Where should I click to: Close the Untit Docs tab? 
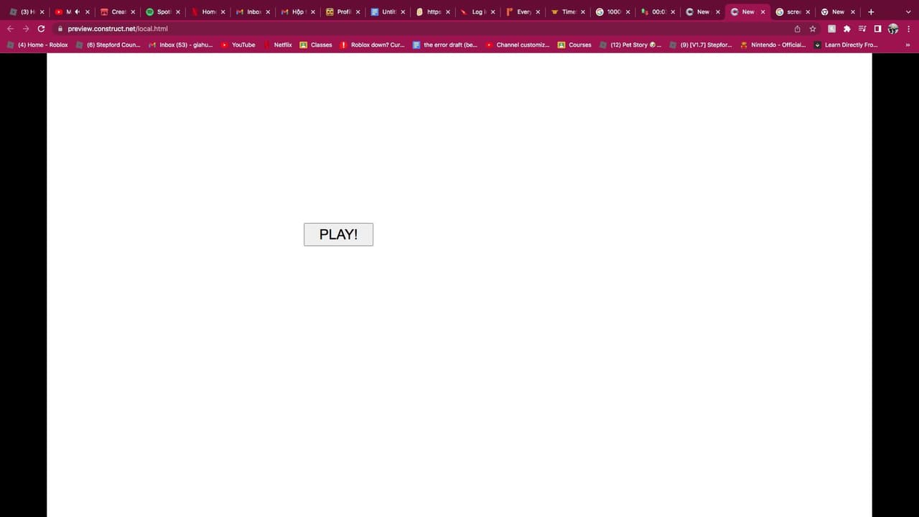pyautogui.click(x=403, y=11)
